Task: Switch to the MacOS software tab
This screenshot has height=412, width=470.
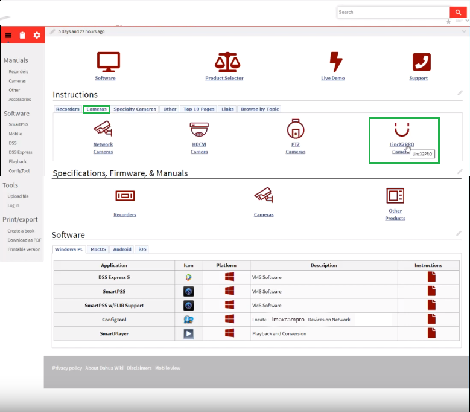Action: click(x=98, y=249)
